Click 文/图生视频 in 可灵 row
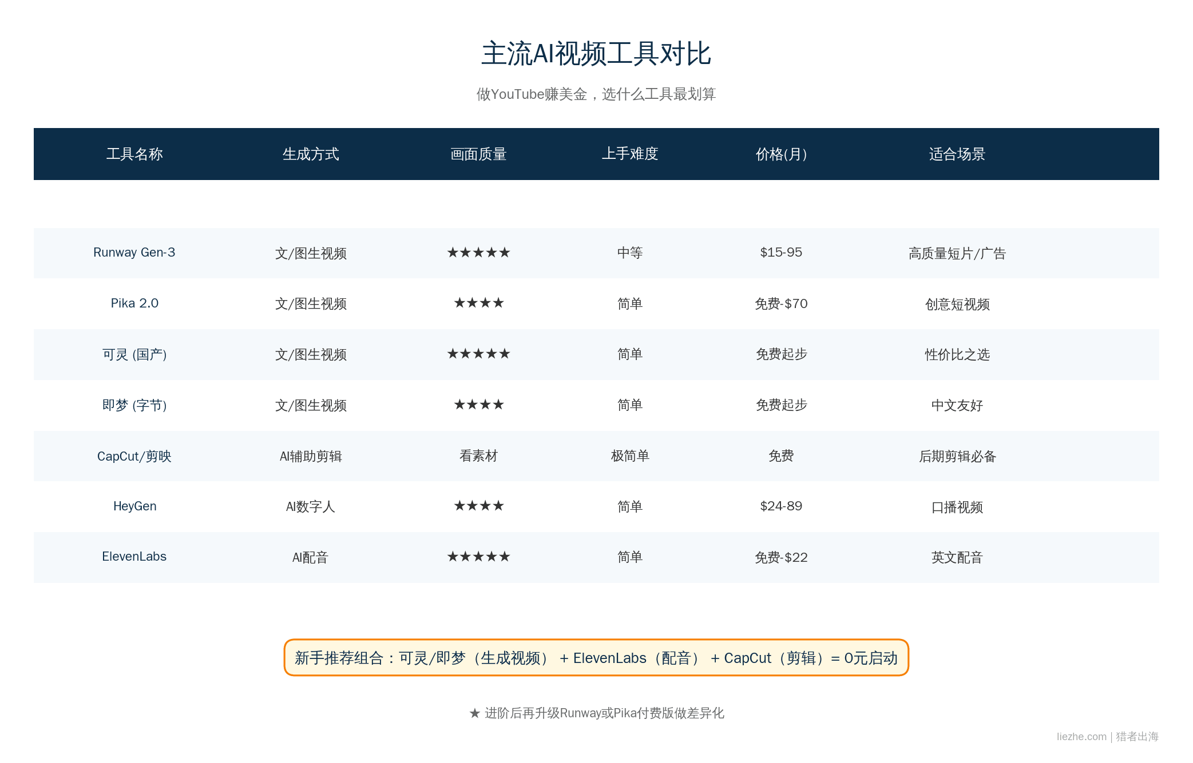 [x=311, y=354]
